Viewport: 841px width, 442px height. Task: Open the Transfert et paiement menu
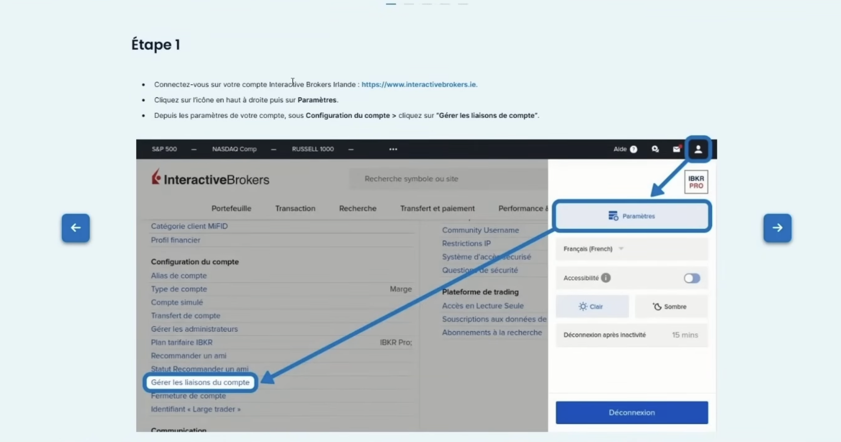(437, 208)
